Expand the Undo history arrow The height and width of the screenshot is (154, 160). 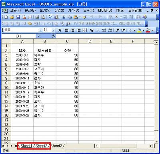(x=96, y=17)
